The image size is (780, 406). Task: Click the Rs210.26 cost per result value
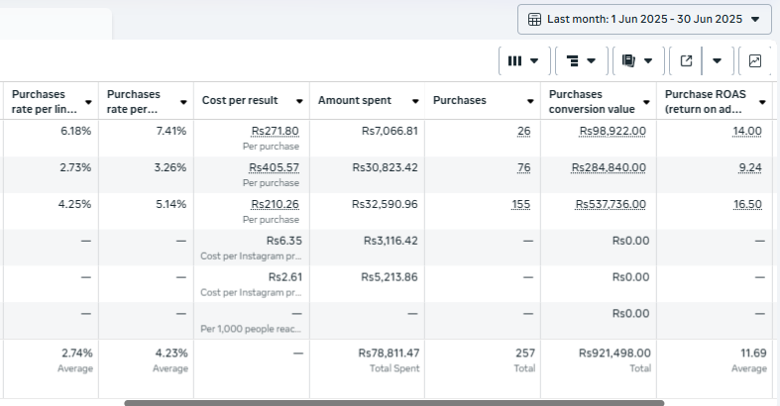pyautogui.click(x=276, y=204)
